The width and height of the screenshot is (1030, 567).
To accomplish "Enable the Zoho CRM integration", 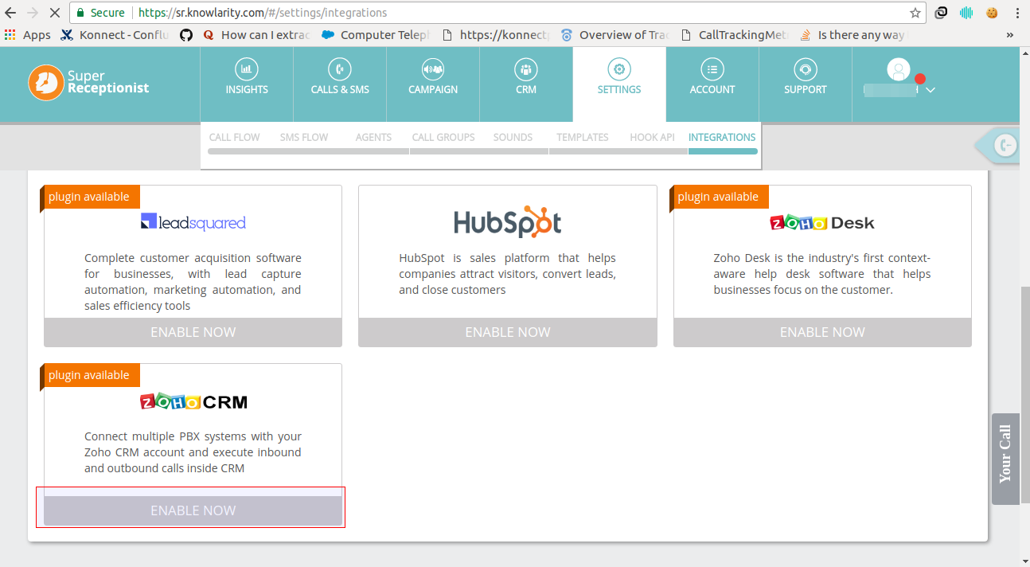I will tap(193, 510).
